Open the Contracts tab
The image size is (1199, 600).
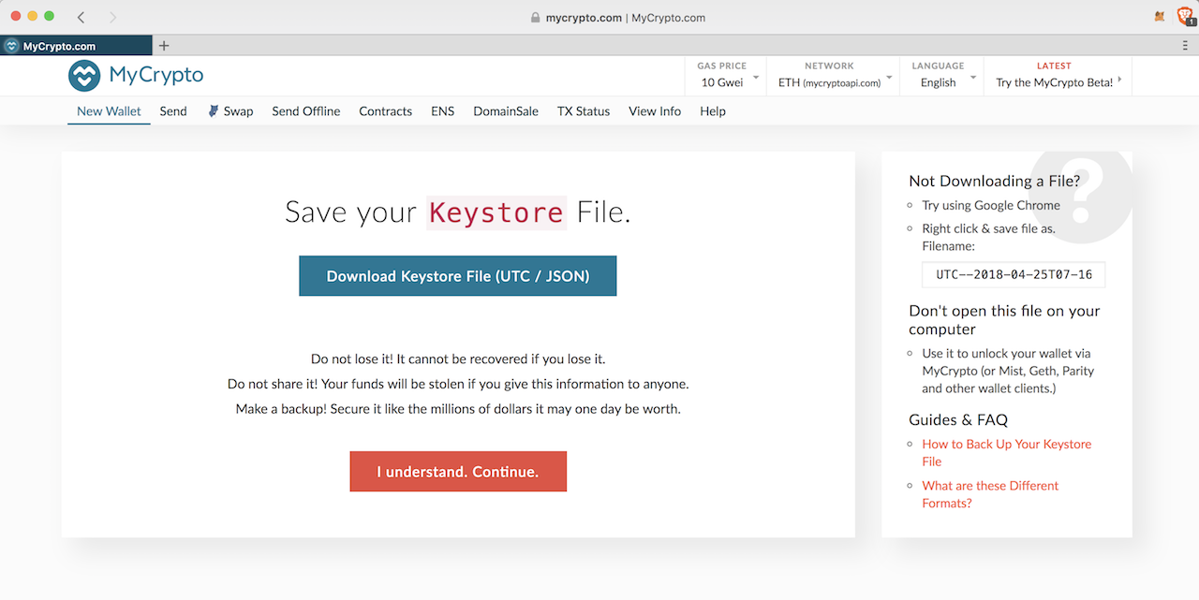point(385,111)
